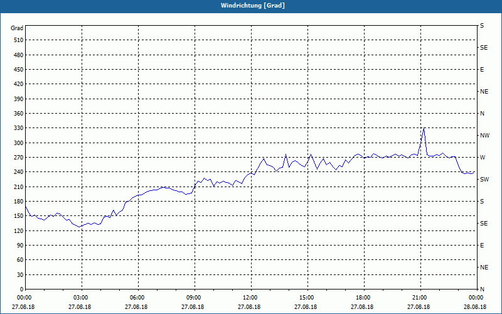Viewport: 502px width, 314px height.
Task: Select the 180 degree axis label
Action: [19, 202]
